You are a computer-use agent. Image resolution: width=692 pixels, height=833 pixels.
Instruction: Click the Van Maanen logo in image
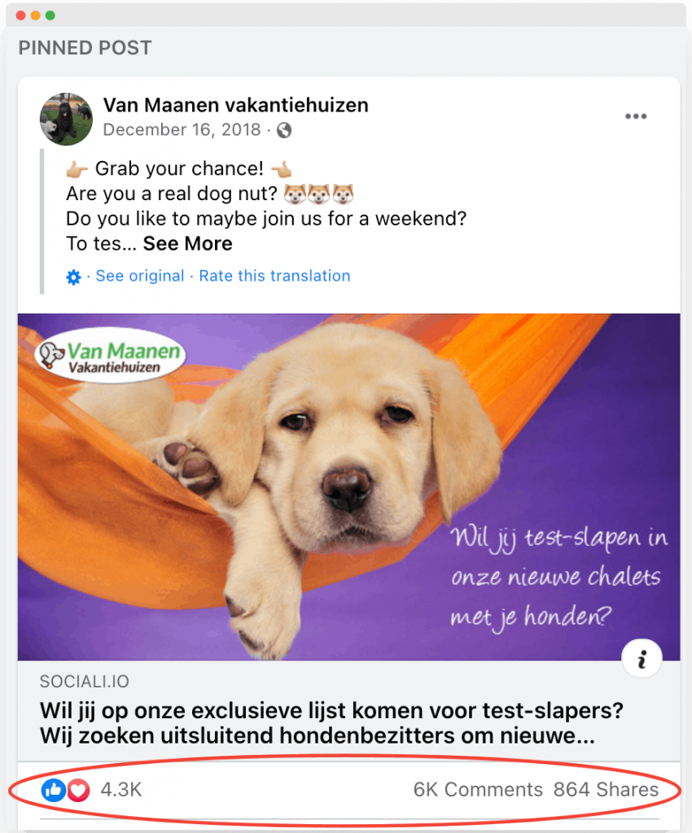[111, 355]
